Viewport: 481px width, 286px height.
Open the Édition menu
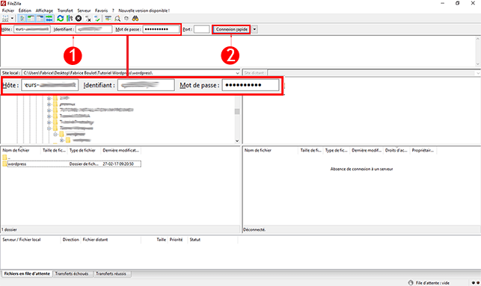pyautogui.click(x=25, y=10)
